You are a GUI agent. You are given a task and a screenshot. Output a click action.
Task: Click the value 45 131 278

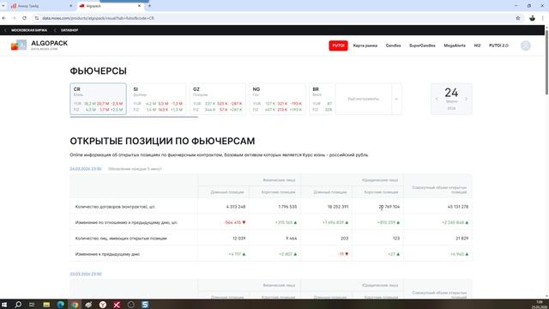(x=458, y=207)
